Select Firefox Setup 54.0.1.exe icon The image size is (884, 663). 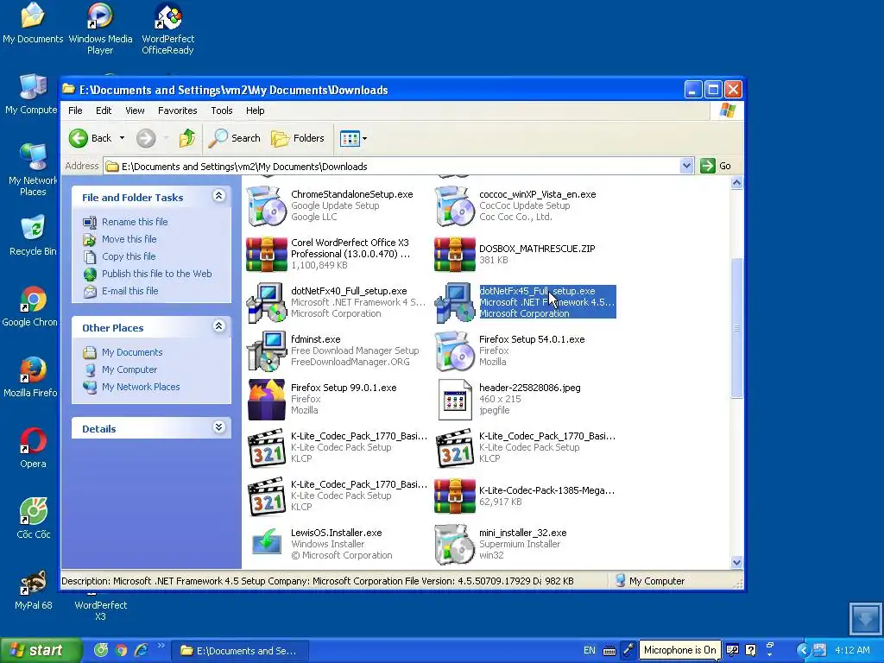[454, 351]
